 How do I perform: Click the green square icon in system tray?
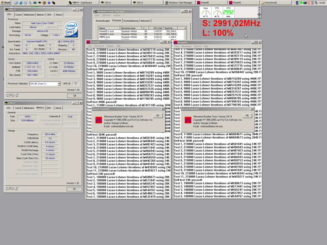tap(302, 3)
